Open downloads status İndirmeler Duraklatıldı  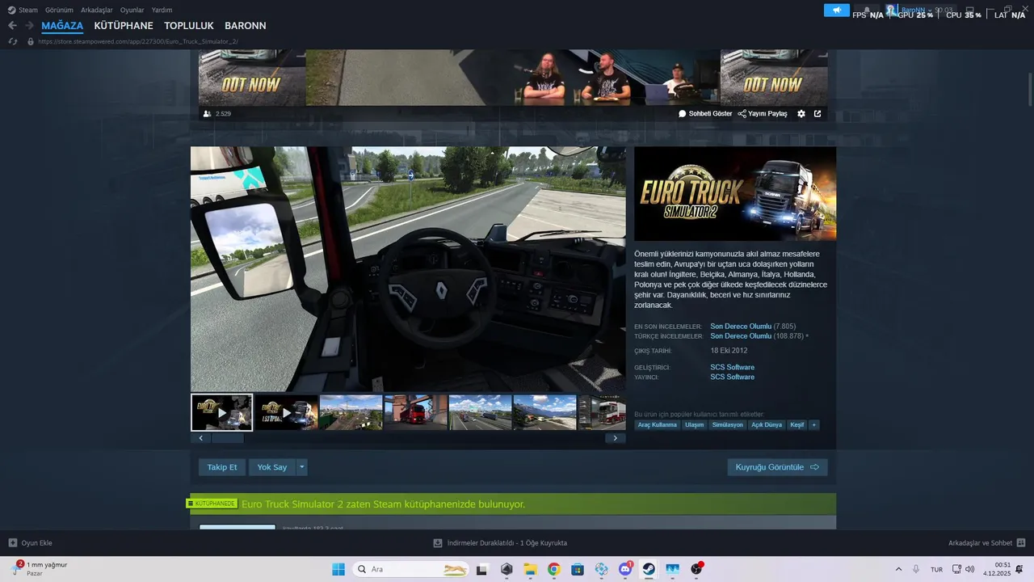click(500, 543)
